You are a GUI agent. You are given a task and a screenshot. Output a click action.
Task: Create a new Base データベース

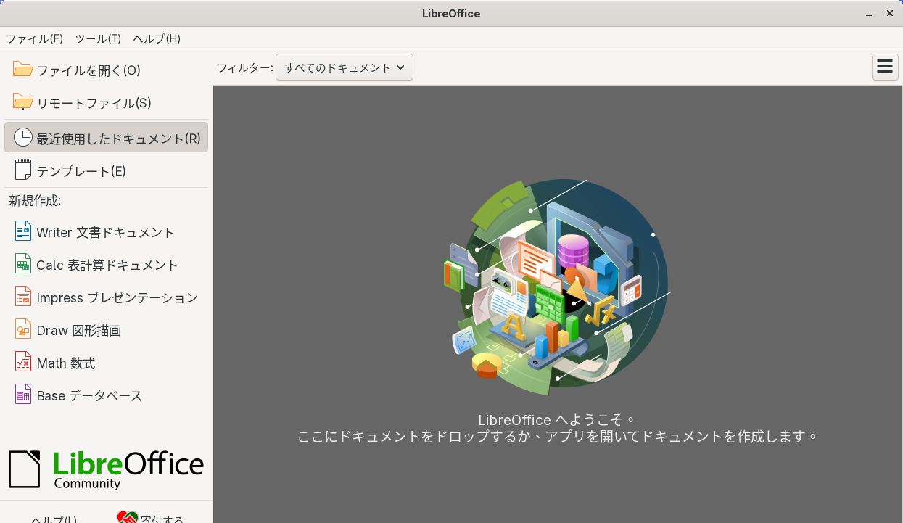[x=106, y=395]
